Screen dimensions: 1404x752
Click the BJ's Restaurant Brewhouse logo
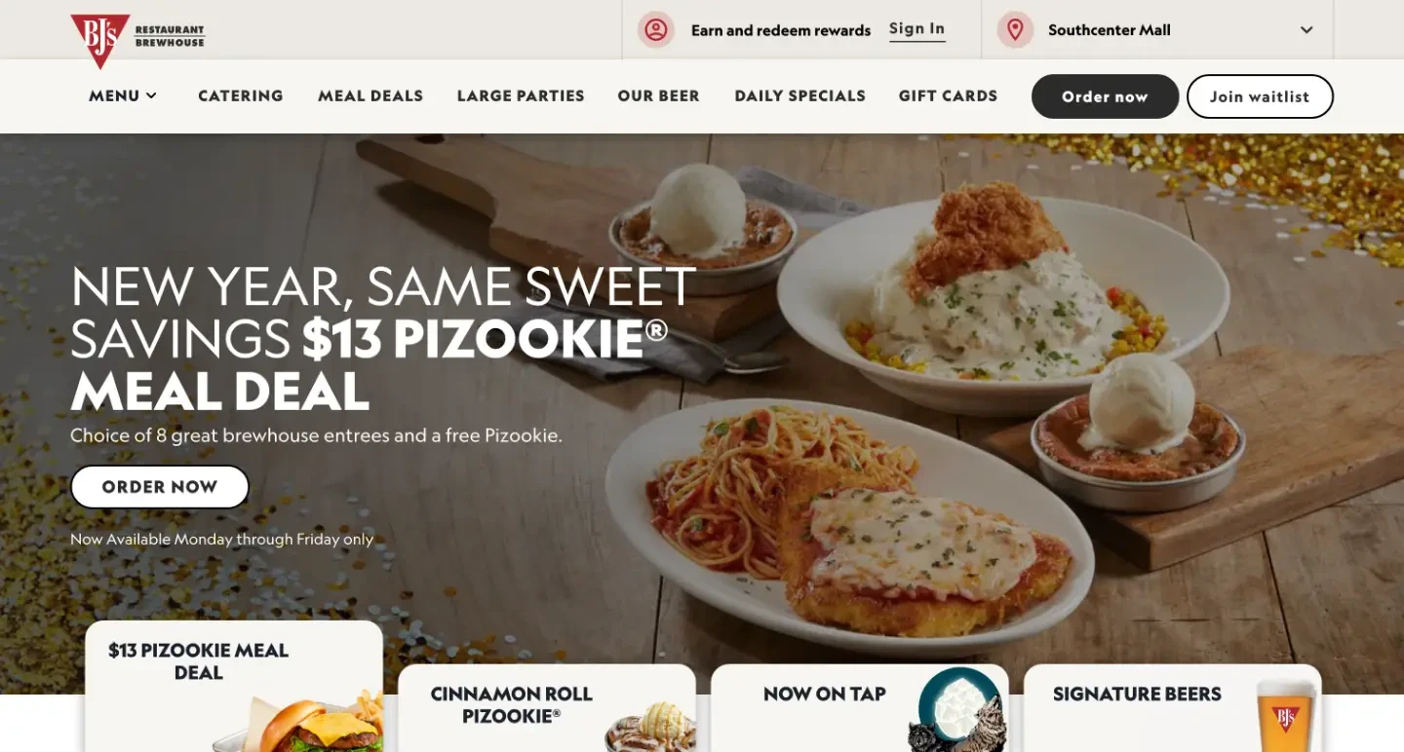[137, 39]
